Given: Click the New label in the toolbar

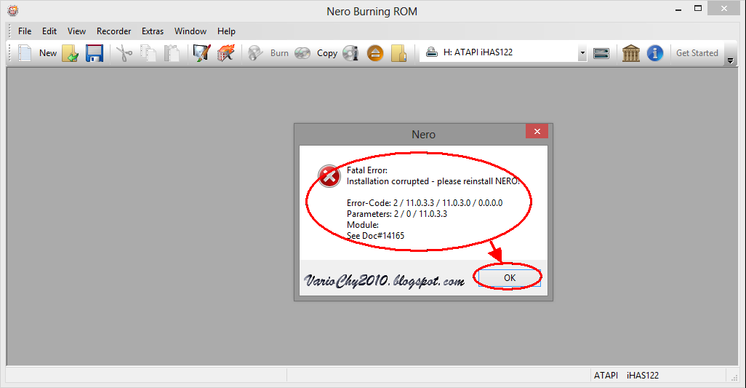Looking at the screenshot, I should (x=47, y=53).
